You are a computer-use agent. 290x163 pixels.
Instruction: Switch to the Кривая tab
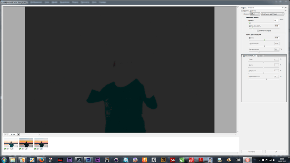[x=260, y=55]
